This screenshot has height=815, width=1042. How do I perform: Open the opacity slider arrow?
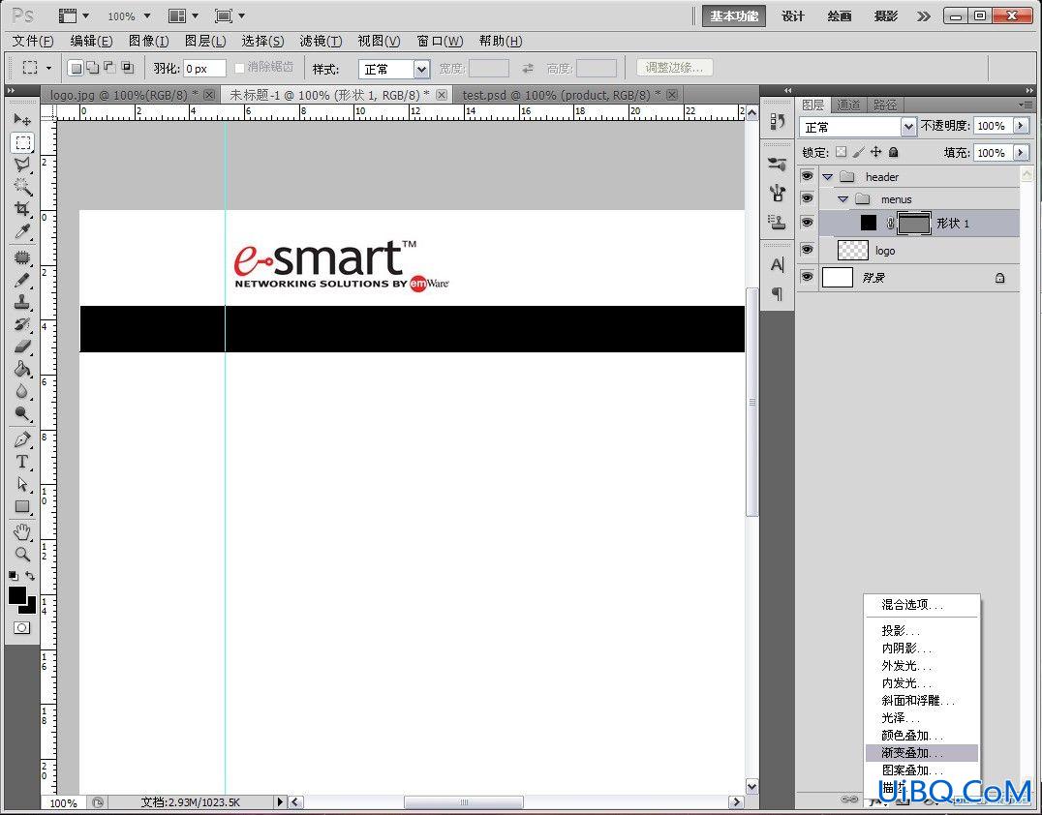[x=1021, y=126]
